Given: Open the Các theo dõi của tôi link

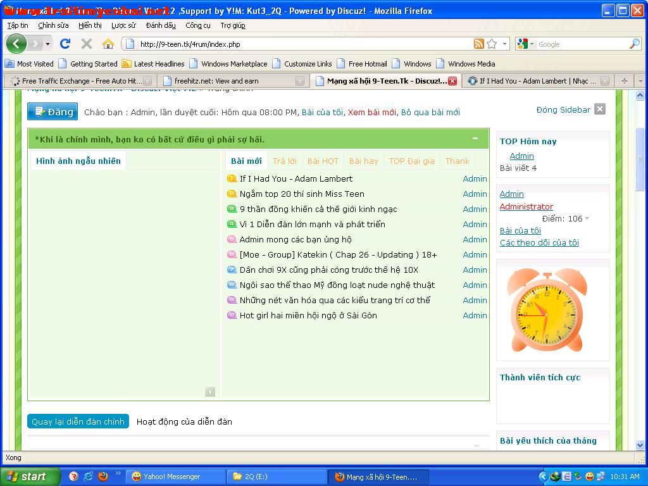Looking at the screenshot, I should point(539,242).
